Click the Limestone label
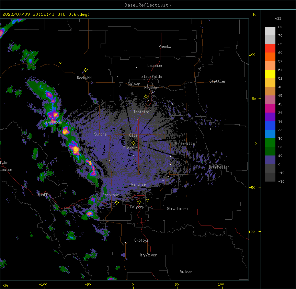This screenshot has width=296, height=289. coord(53,122)
